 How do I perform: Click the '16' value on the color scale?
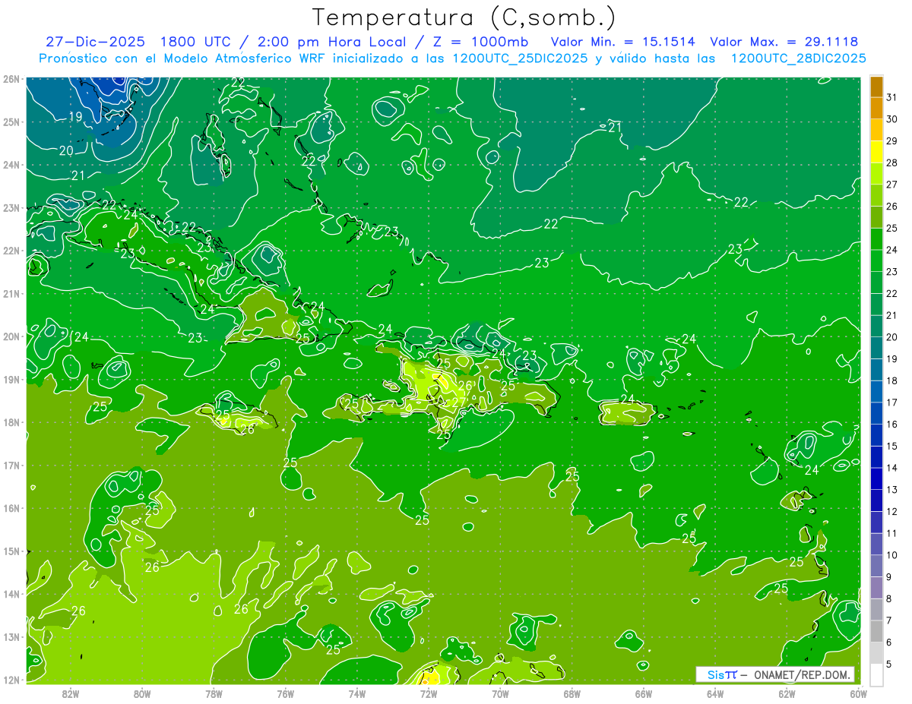(x=892, y=425)
